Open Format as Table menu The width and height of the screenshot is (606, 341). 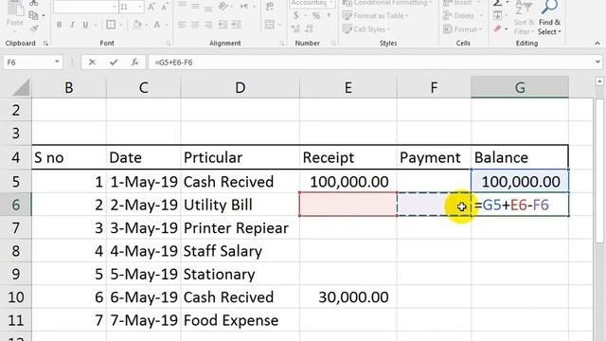(x=375, y=16)
